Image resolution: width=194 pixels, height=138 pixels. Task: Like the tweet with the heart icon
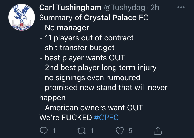point(120,131)
